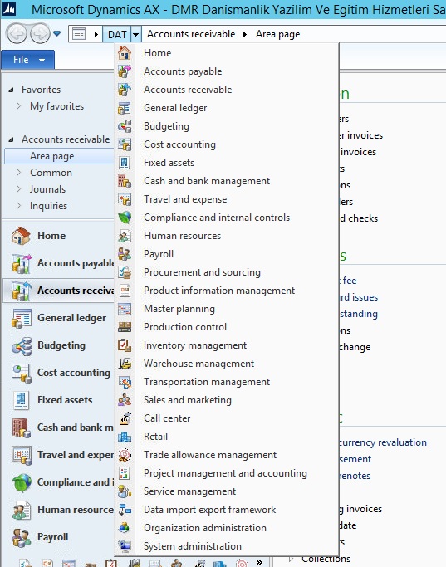Select Project management and accounting entry
446x567 pixels.
(227, 473)
